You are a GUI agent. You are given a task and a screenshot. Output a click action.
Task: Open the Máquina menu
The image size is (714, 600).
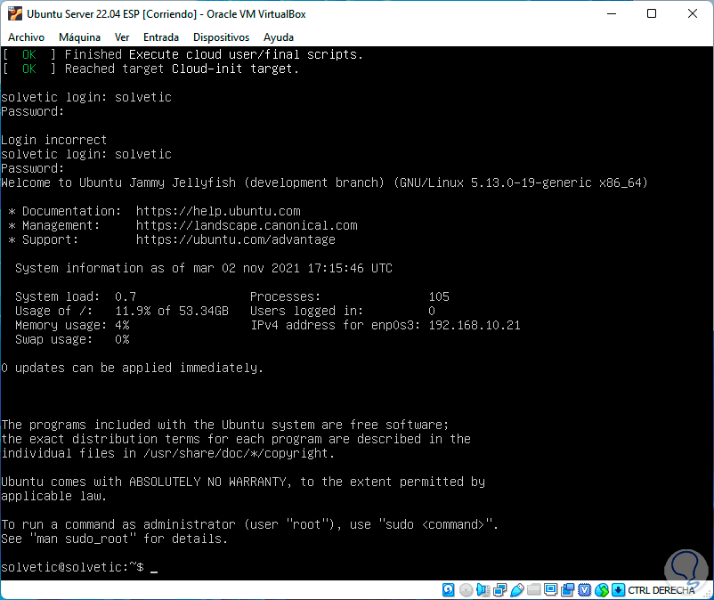click(80, 37)
